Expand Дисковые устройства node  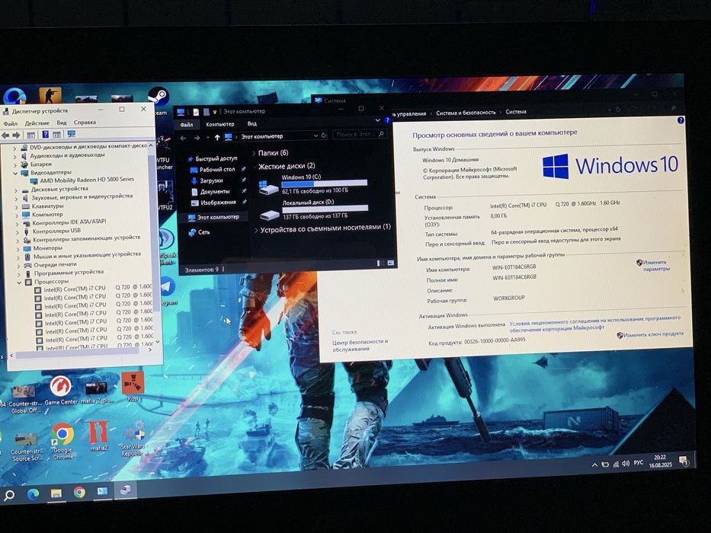click(x=16, y=190)
